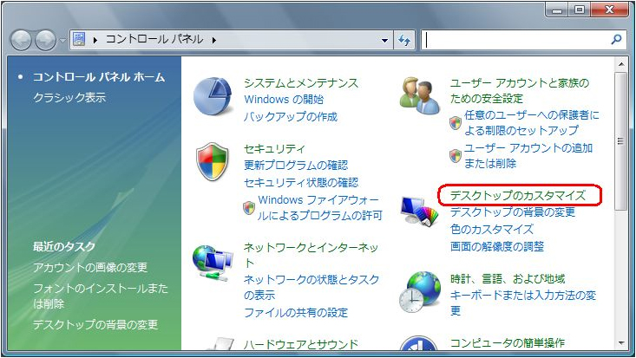Image resolution: width=636 pixels, height=358 pixels.
Task: Open ネットワークとインターネット category
Action: tap(311, 255)
